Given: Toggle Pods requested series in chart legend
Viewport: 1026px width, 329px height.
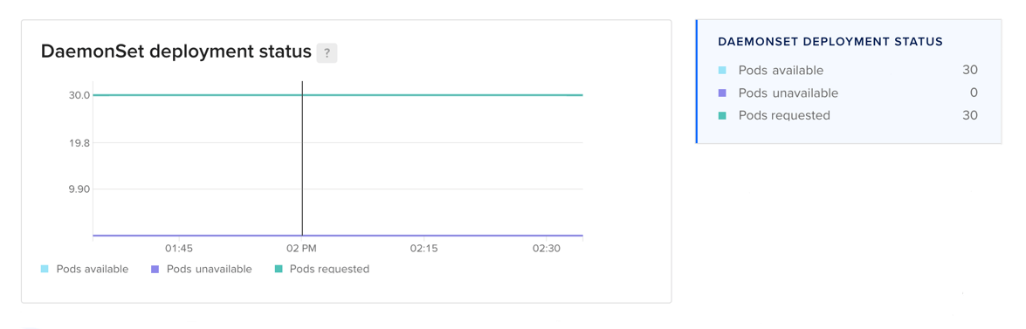Looking at the screenshot, I should (x=322, y=269).
